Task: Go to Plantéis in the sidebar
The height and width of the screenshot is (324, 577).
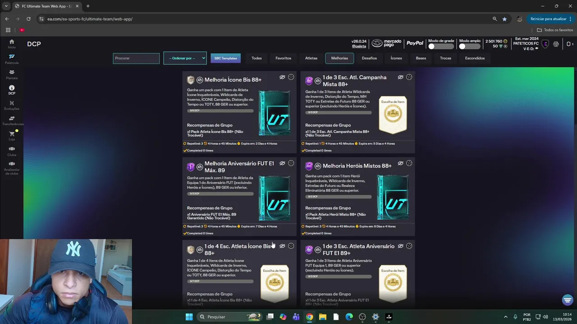Action: pyautogui.click(x=12, y=74)
